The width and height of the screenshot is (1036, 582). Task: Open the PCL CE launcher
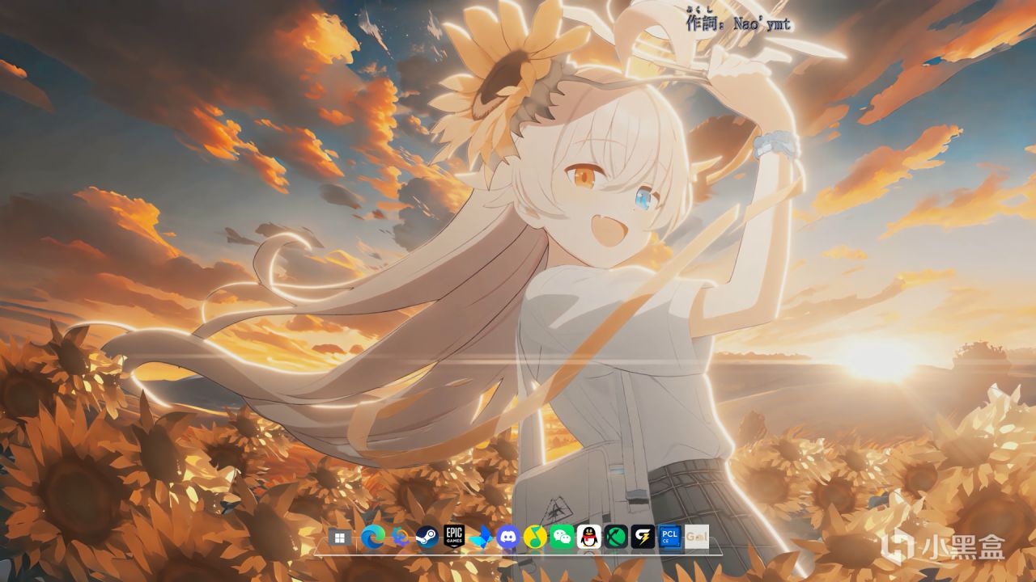(x=669, y=537)
